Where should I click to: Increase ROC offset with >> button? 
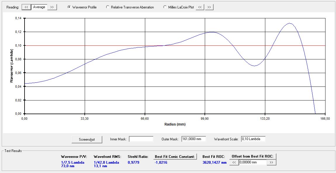pyautogui.click(x=271, y=162)
